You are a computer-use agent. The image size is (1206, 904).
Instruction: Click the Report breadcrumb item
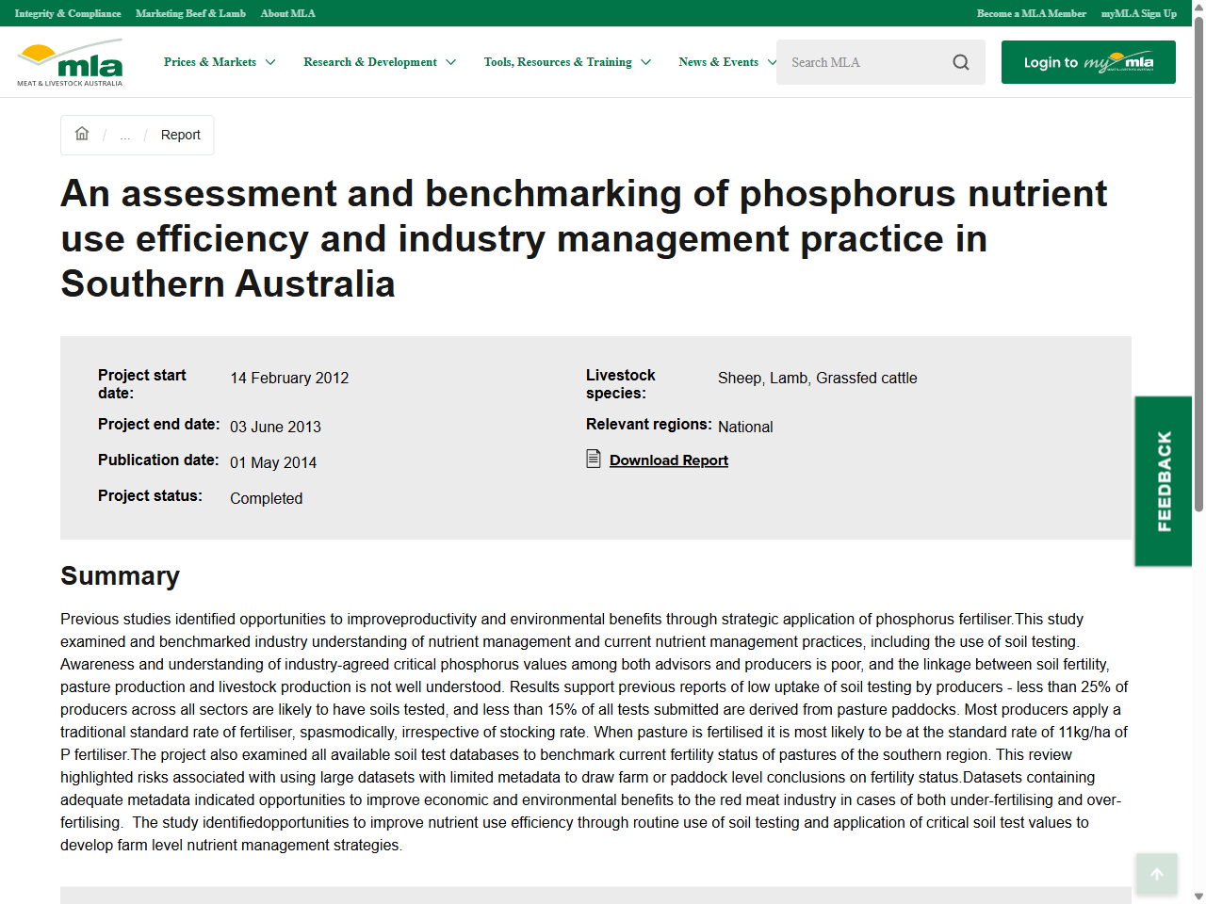click(181, 135)
